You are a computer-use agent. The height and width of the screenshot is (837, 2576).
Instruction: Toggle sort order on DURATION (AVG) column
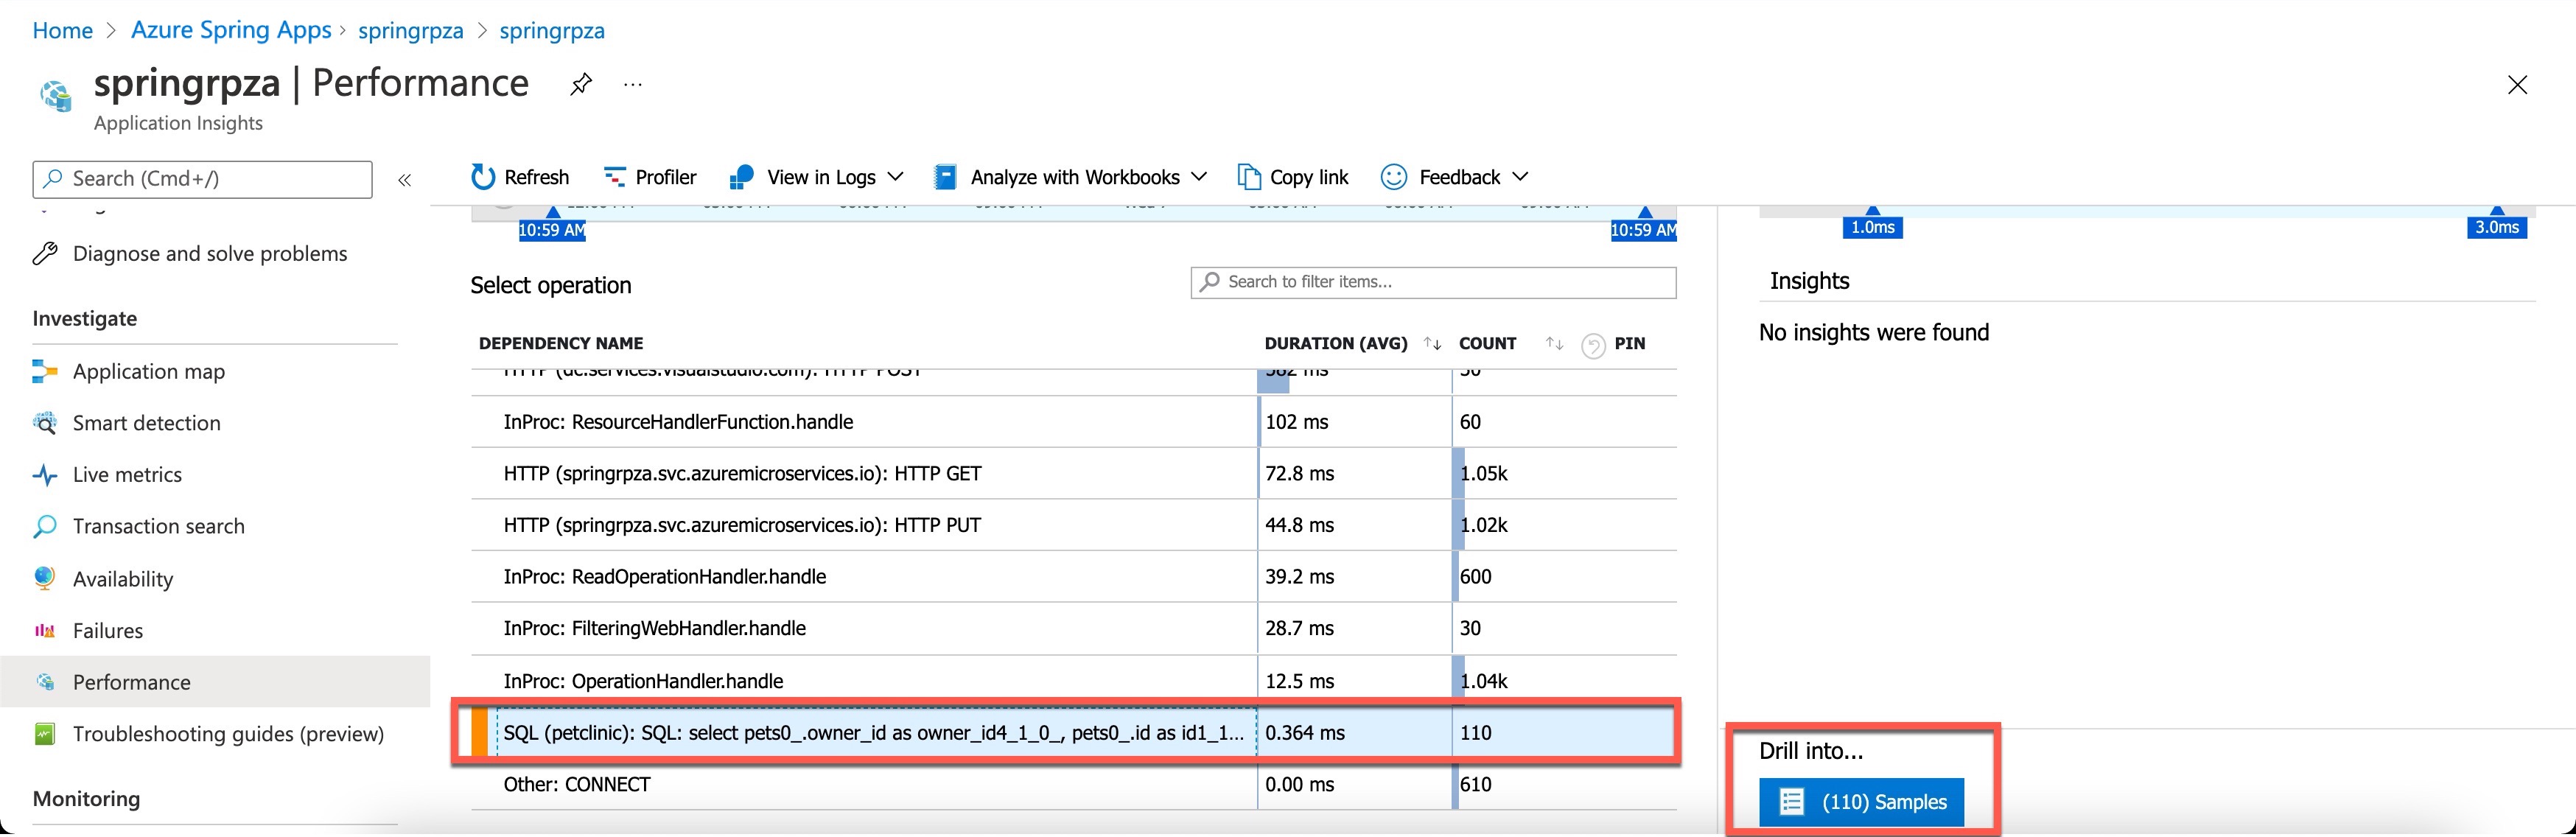[1432, 343]
